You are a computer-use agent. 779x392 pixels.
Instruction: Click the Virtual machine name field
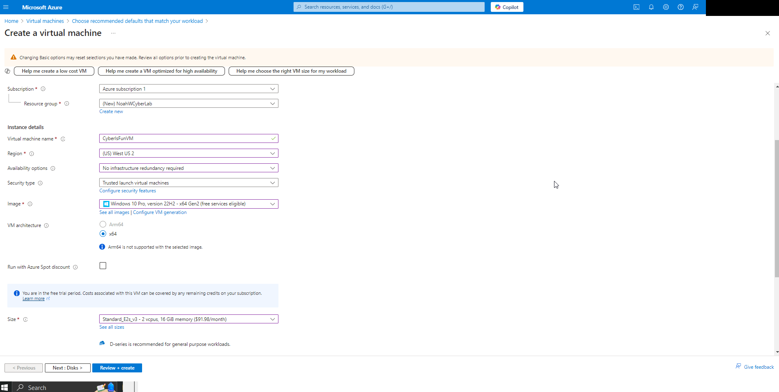pos(189,138)
